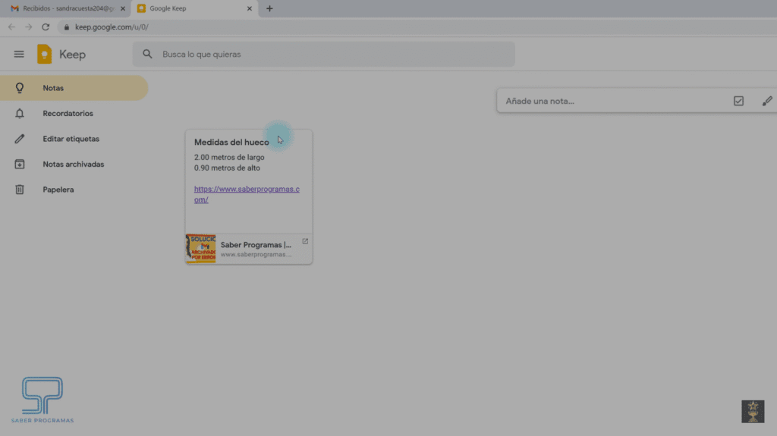Image resolution: width=777 pixels, height=436 pixels.
Task: Click the archive box icon
Action: point(19,164)
